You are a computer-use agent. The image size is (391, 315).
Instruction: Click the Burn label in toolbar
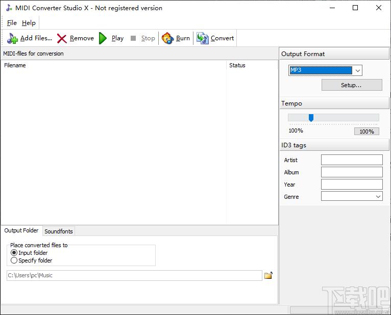183,38
